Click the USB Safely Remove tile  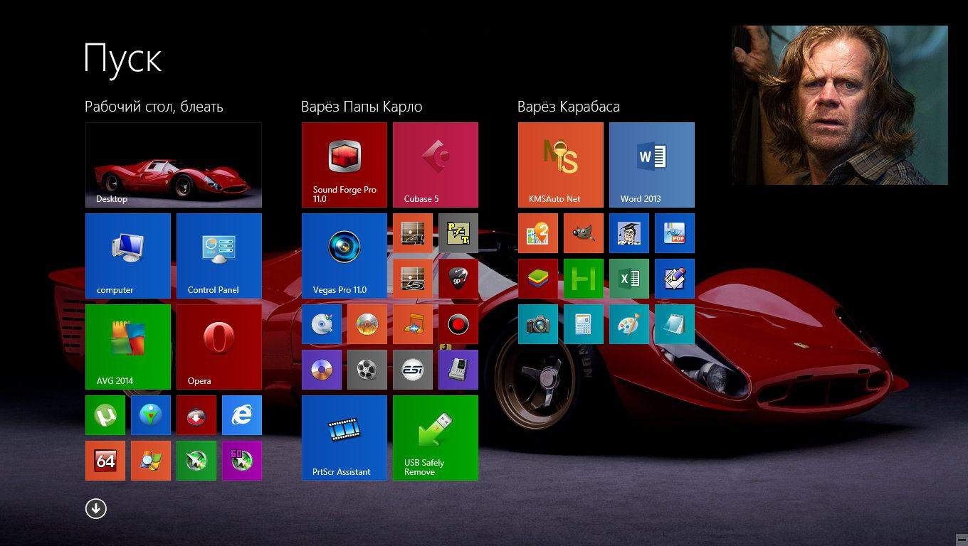(436, 438)
